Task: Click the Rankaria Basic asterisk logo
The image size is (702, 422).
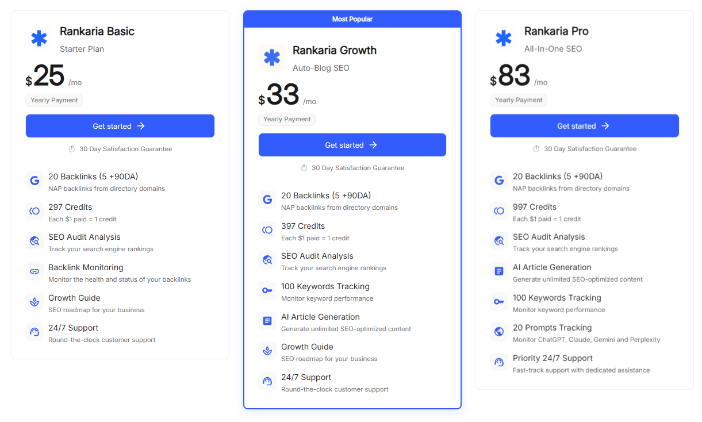Action: pos(39,39)
